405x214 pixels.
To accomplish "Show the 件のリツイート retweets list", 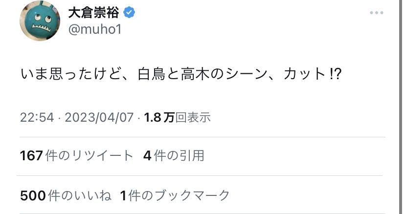I will pos(89,156).
